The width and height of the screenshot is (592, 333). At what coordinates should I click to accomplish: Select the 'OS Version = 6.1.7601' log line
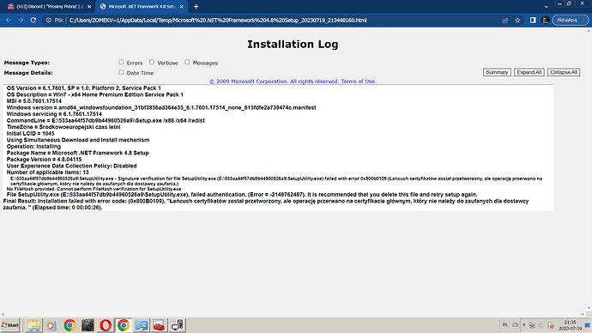(84, 88)
